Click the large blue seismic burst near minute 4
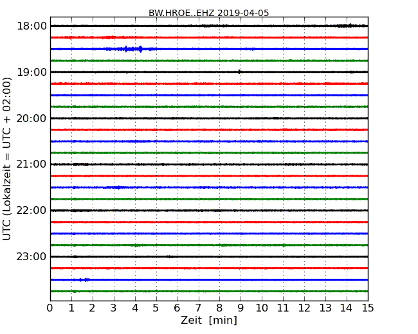This screenshot has height=334, width=418. 131,49
